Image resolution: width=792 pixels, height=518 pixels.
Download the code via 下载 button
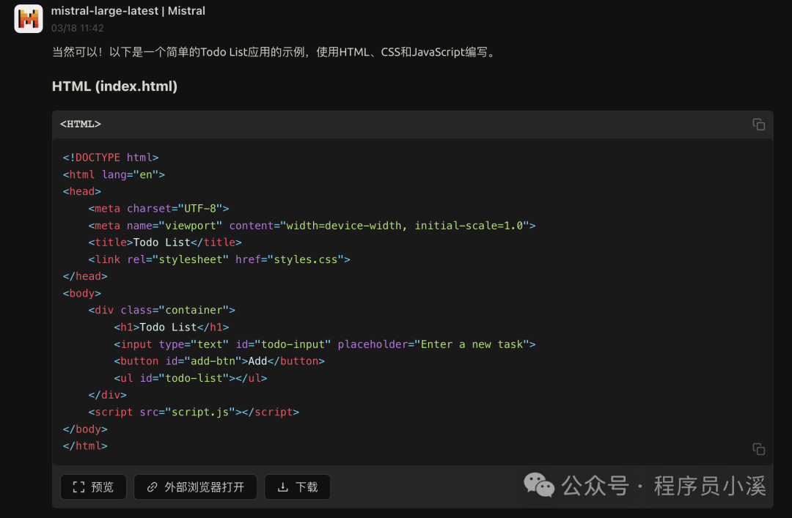coord(298,486)
